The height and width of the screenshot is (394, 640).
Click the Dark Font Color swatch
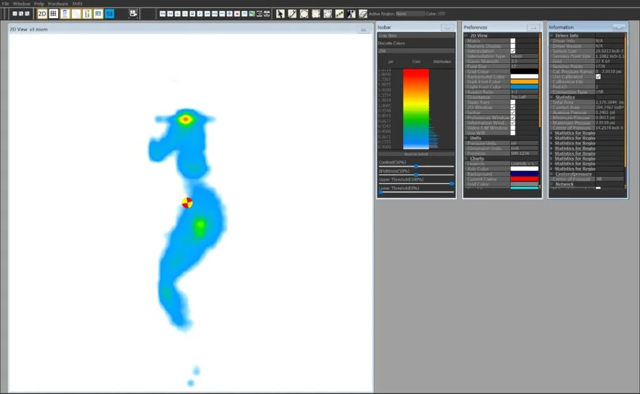pos(523,82)
